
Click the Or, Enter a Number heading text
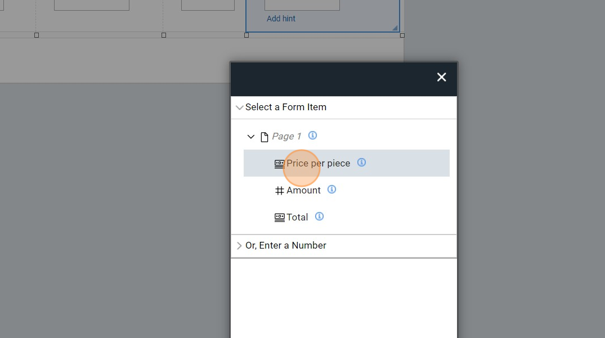[286, 245]
